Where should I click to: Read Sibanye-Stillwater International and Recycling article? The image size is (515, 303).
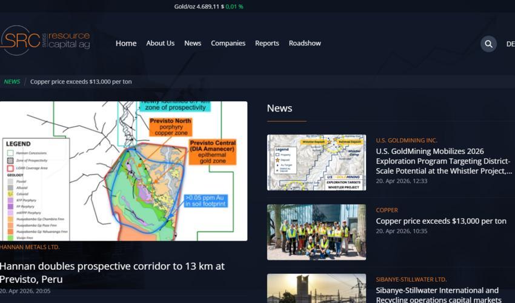point(437,295)
